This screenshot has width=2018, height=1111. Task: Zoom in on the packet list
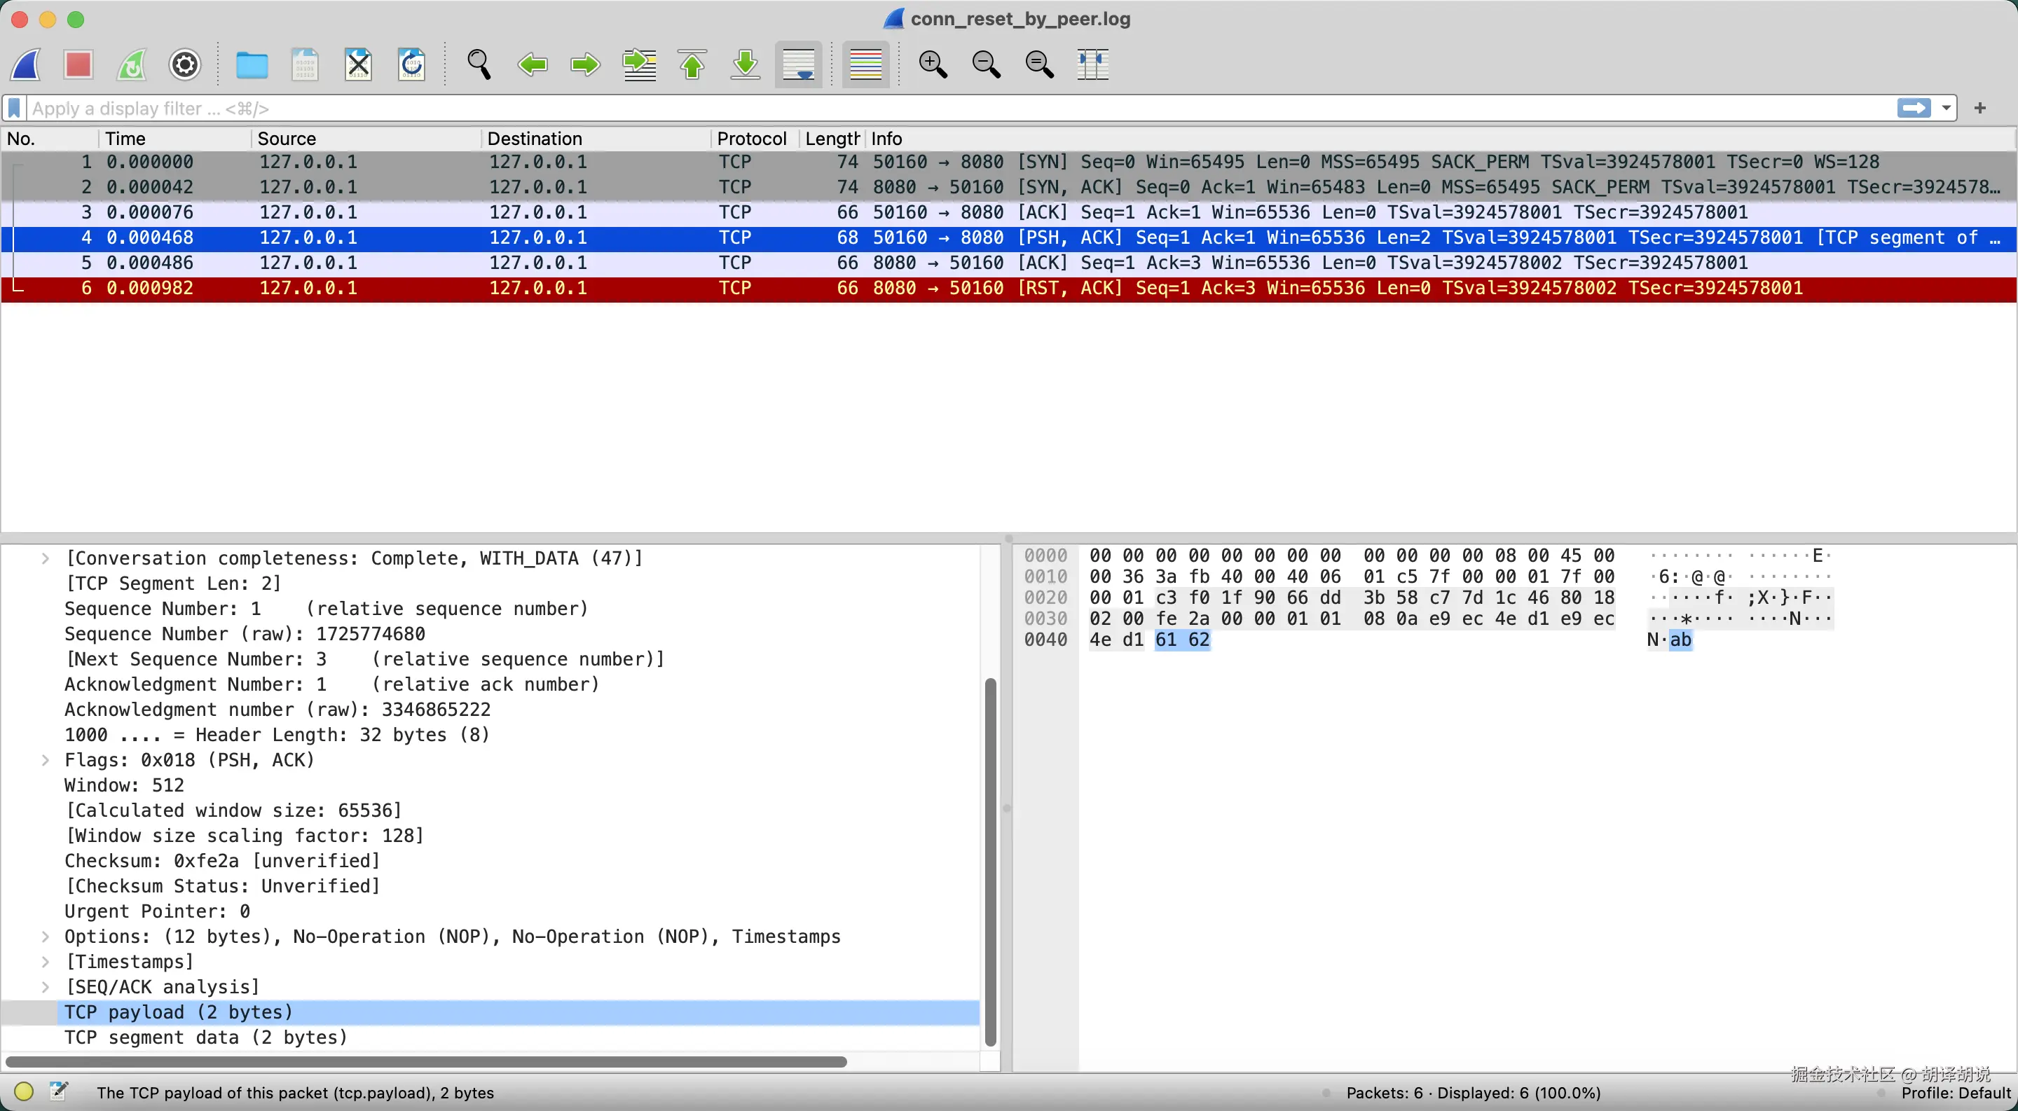(933, 64)
